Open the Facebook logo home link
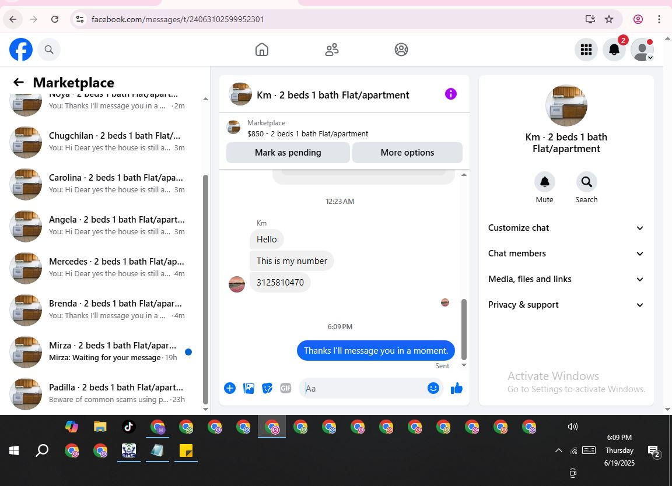 click(x=21, y=50)
